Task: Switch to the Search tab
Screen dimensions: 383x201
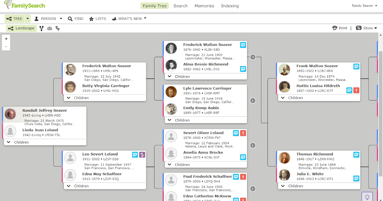Action: click(x=180, y=6)
